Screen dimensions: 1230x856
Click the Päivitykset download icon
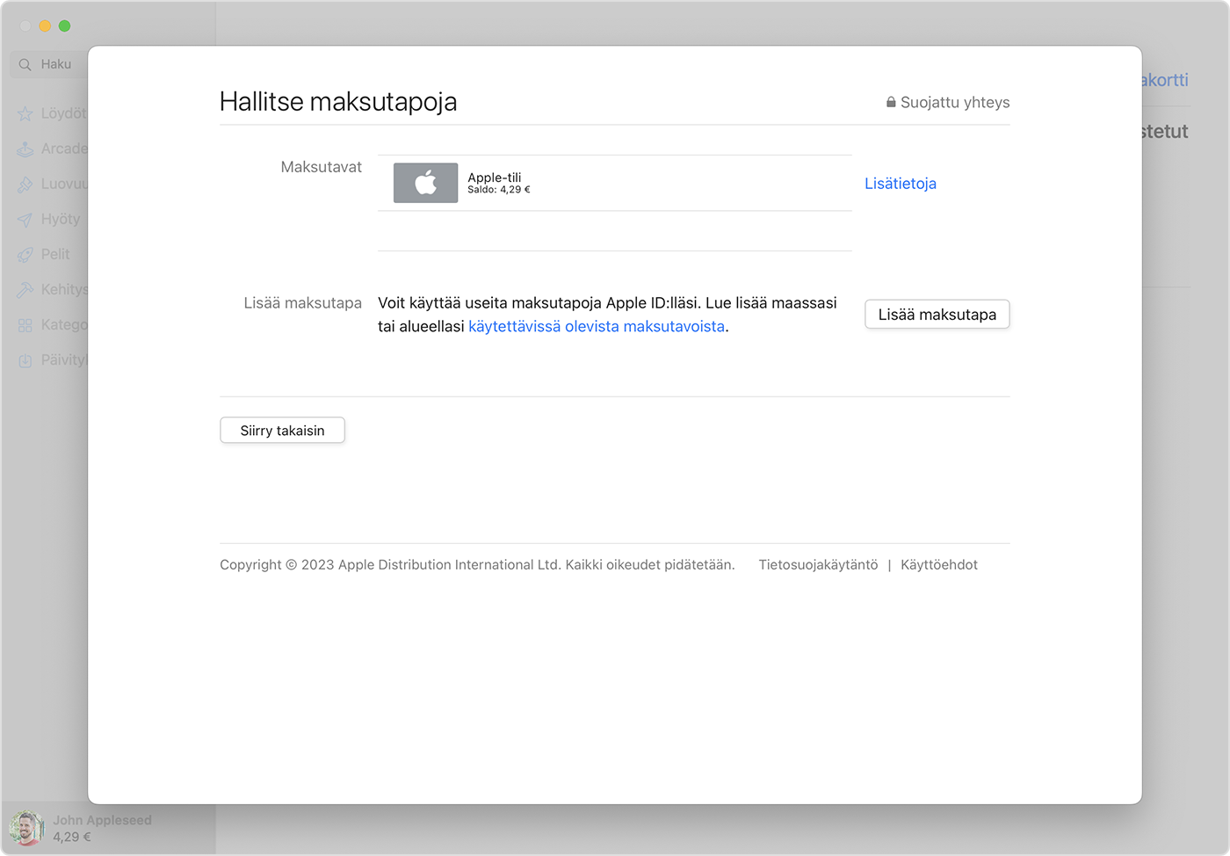pyautogui.click(x=25, y=360)
